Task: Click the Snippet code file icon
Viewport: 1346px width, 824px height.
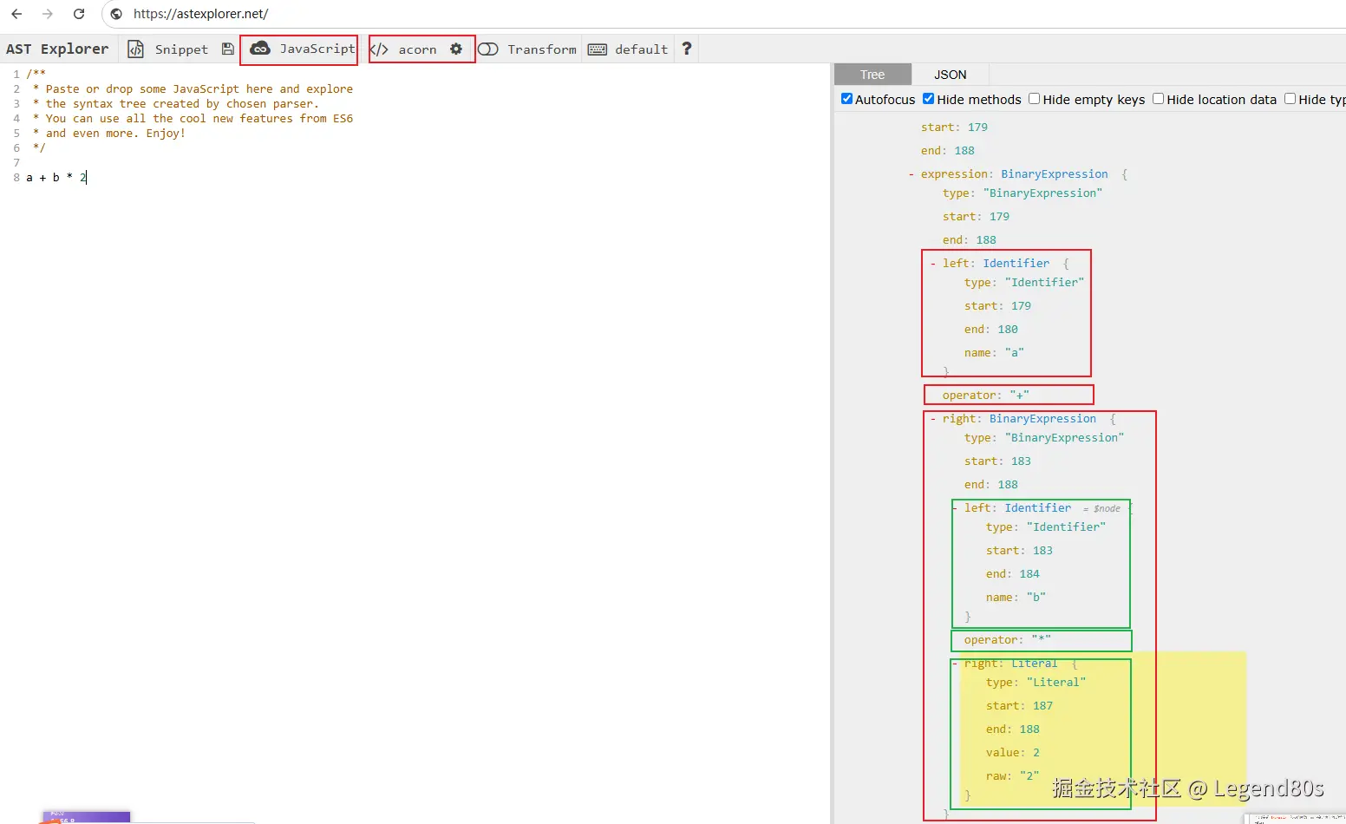Action: (135, 49)
